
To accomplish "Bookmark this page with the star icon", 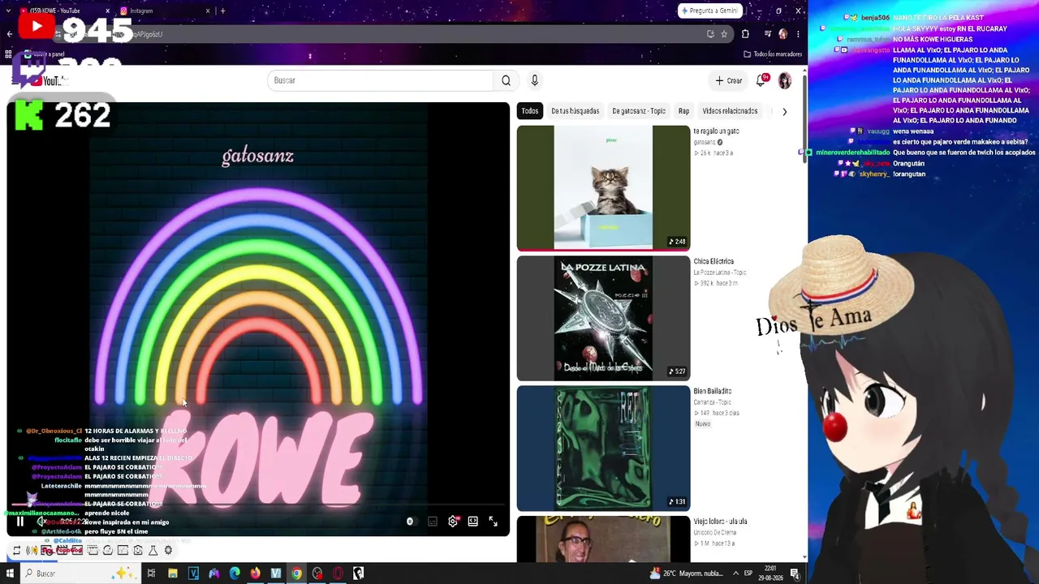I will (x=724, y=34).
